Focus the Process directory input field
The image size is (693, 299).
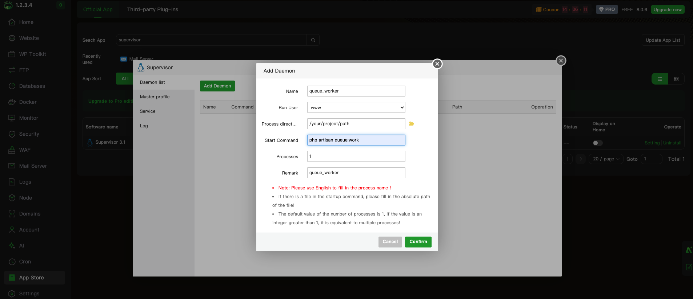coord(356,124)
